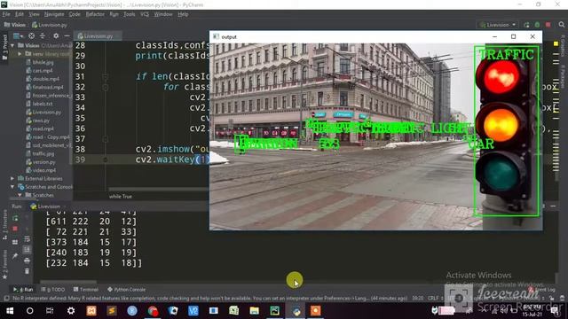Expand External Libraries node
The height and width of the screenshot is (319, 568).
pyautogui.click(x=12, y=179)
